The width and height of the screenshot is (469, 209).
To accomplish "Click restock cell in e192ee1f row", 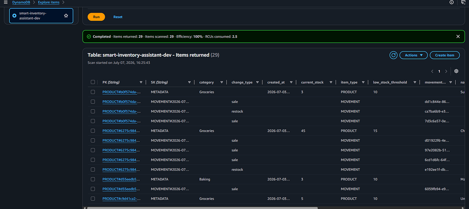I will [237, 169].
